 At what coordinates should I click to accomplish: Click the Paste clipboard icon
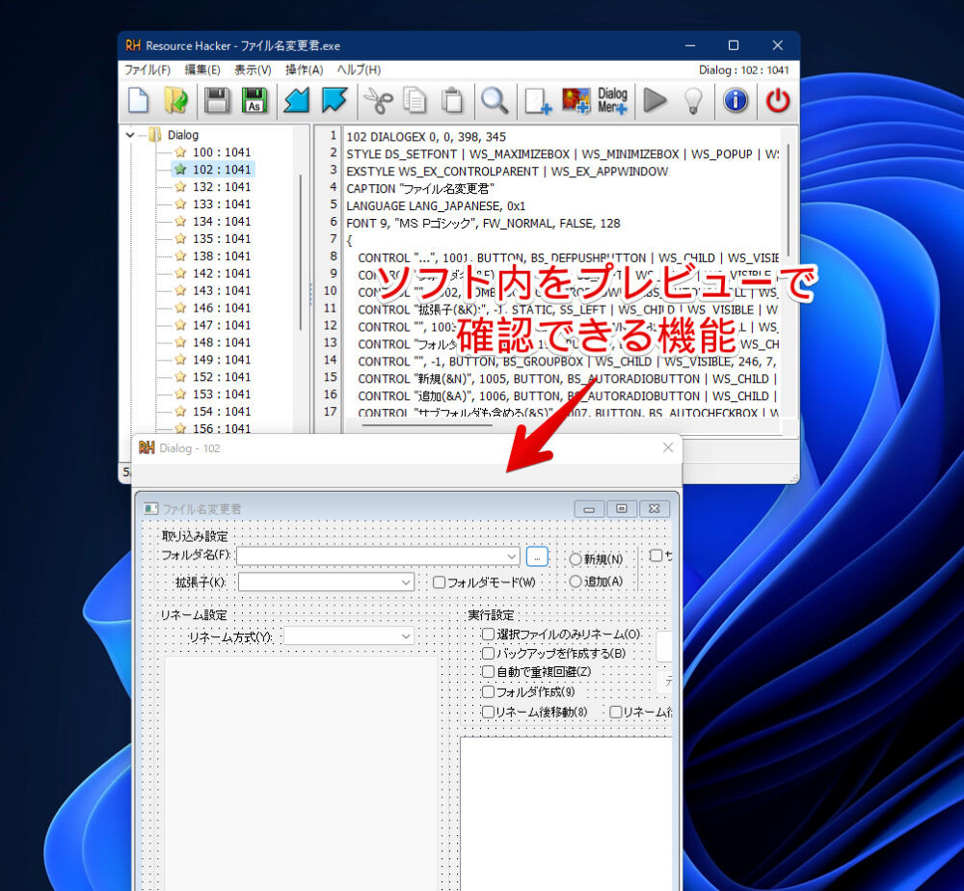(x=452, y=100)
